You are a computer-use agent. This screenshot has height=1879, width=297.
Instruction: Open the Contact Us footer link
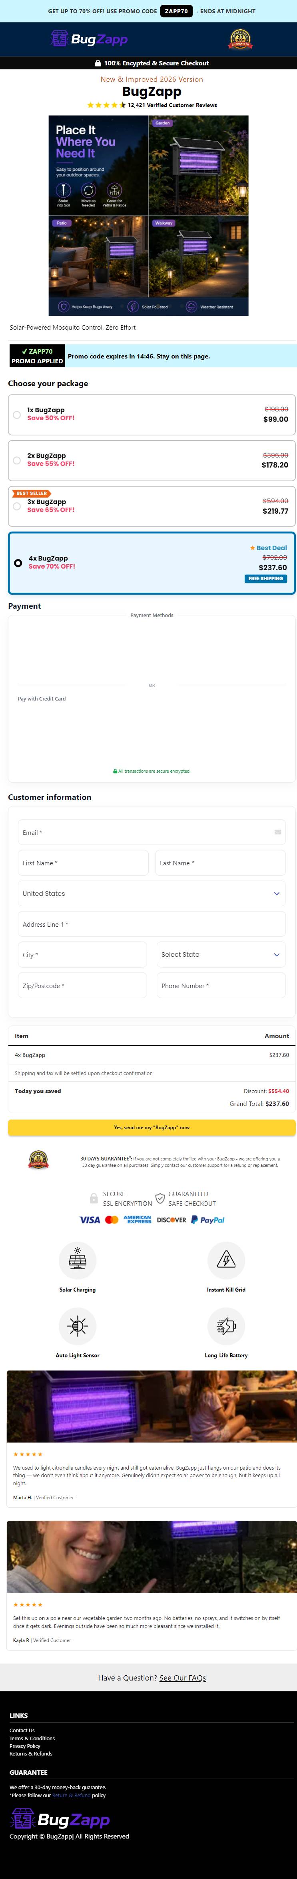click(x=22, y=1730)
